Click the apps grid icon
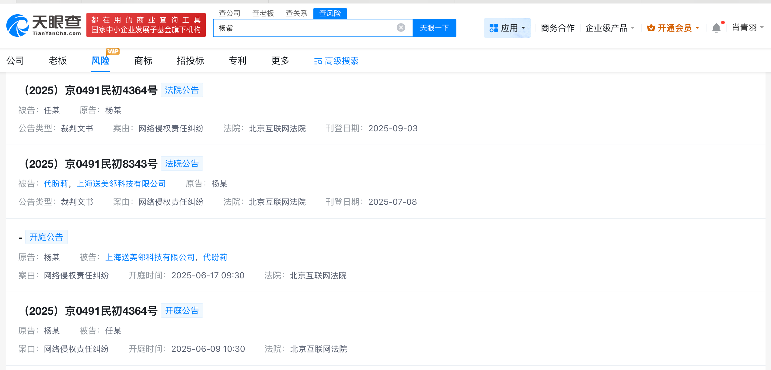771x370 pixels. [494, 28]
